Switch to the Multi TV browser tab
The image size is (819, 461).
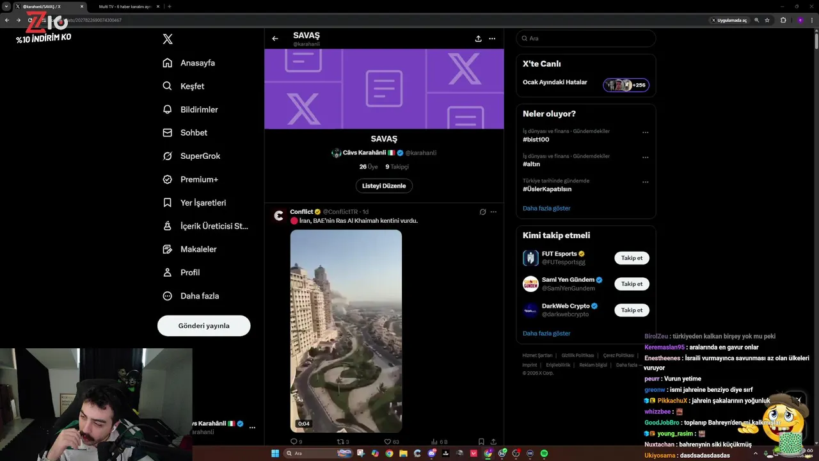[x=123, y=6]
